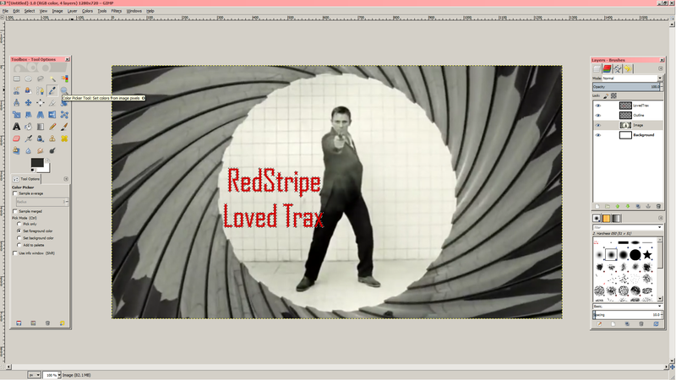Image resolution: width=676 pixels, height=380 pixels.
Task: Switch to the Paths tab in Layers dock
Action: (x=618, y=68)
